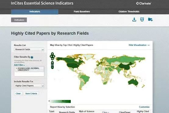This screenshot has width=169, height=113.
Task: Click the map zoom in plus button
Action: (52, 62)
